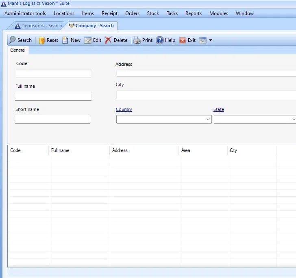The width and height of the screenshot is (296, 278).
Task: Click into the Full name text box
Action: coord(53,96)
